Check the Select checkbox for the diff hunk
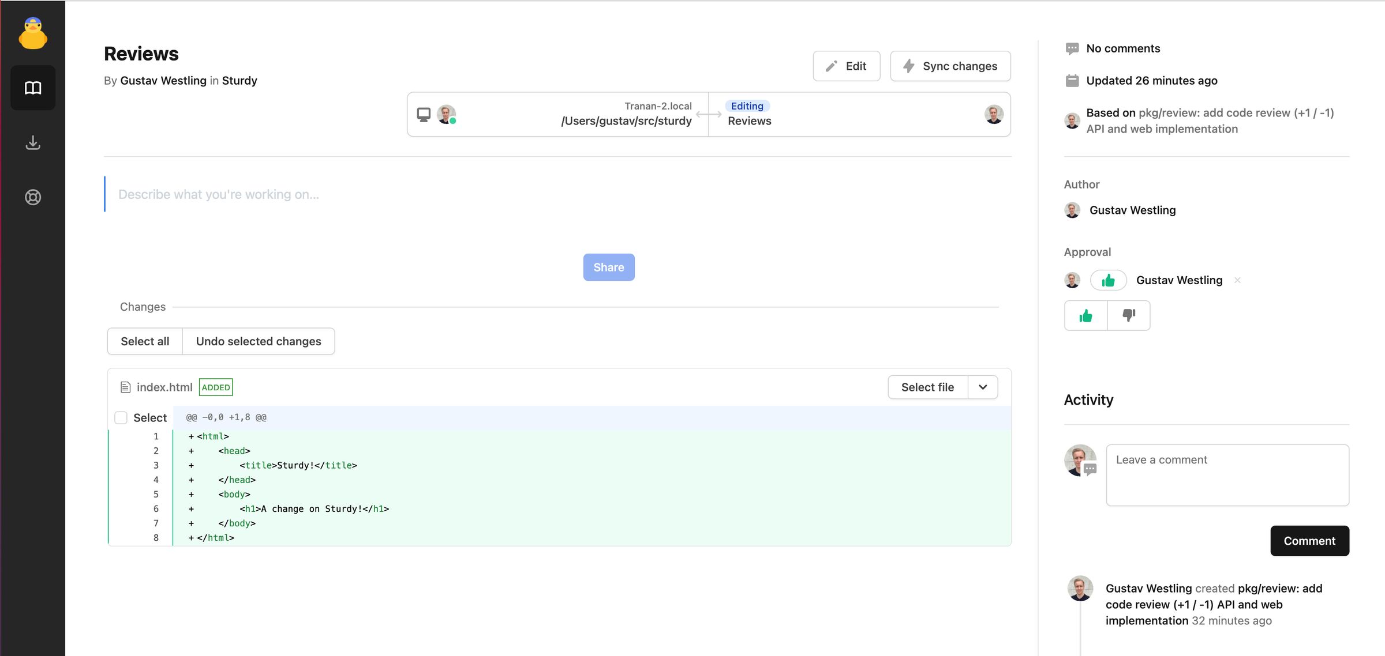The height and width of the screenshot is (656, 1385). [x=121, y=417]
